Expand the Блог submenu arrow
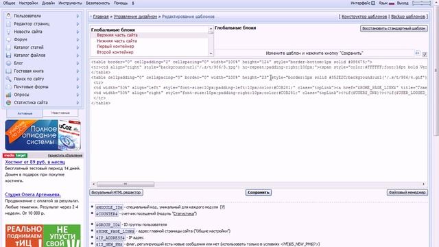 (x=78, y=63)
